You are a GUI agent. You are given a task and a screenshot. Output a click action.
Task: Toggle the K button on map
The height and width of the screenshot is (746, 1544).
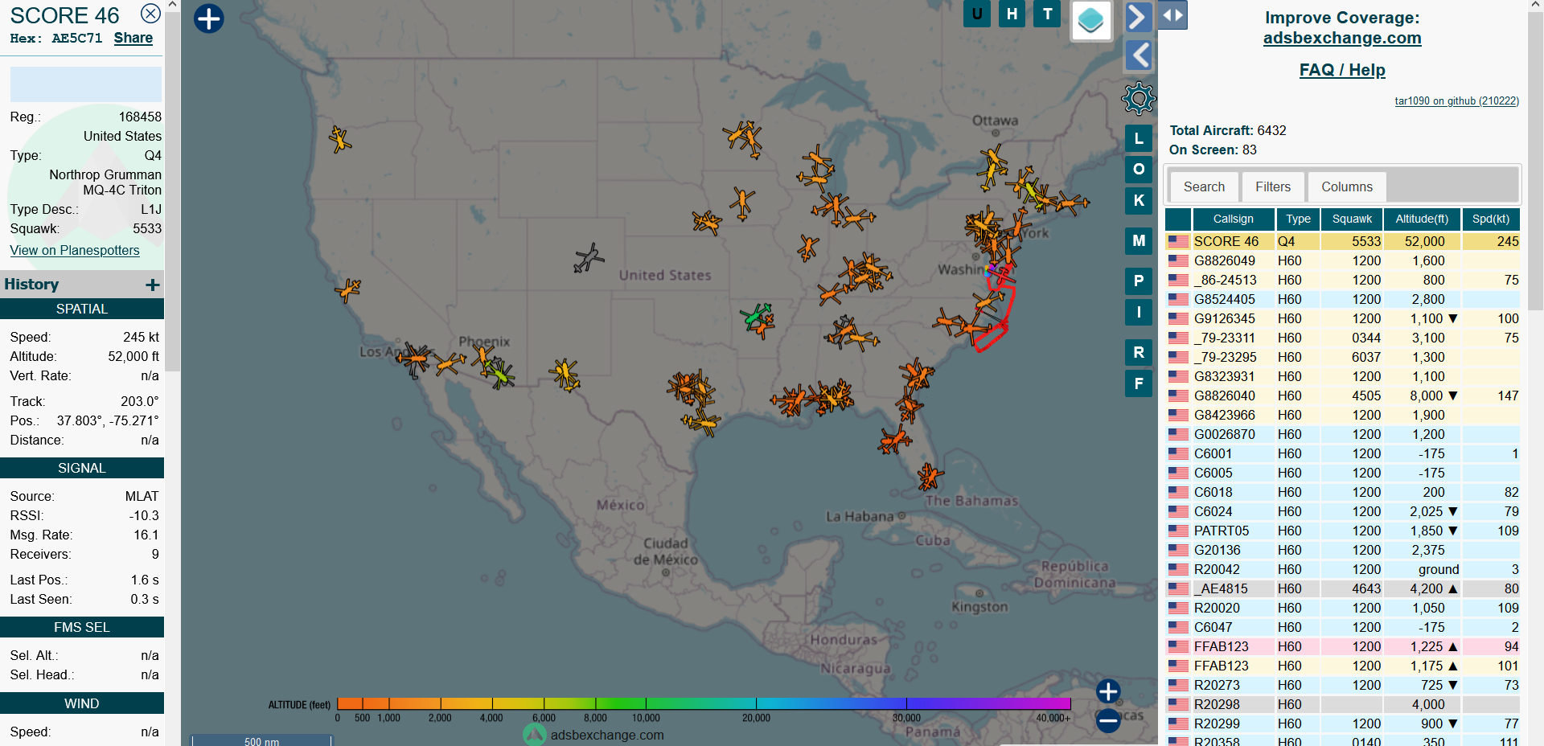[x=1139, y=200]
